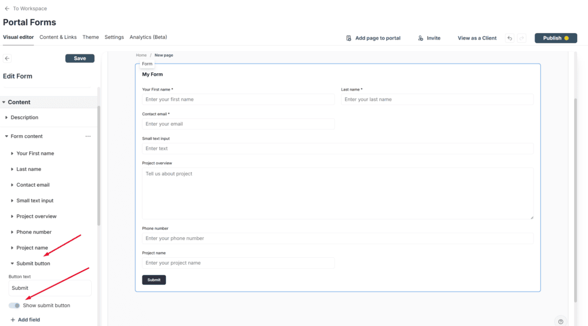Open the Theme tab

91,37
